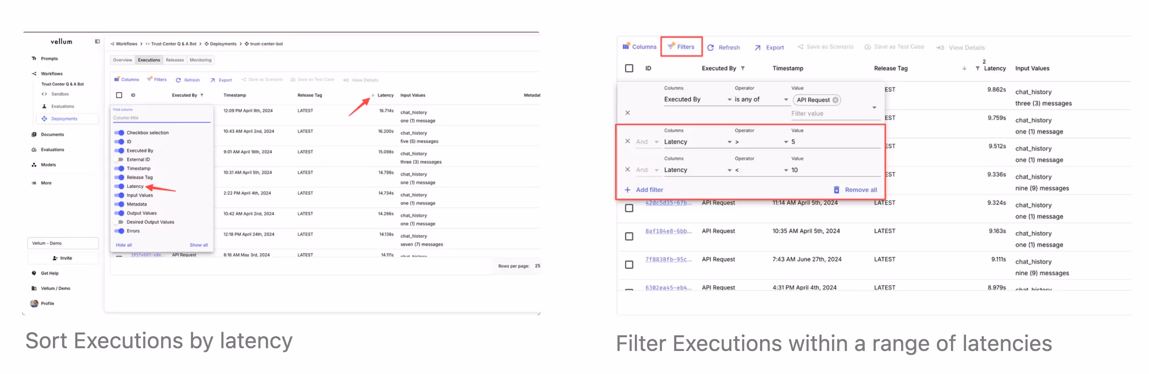Sort by Latency using left table arrow
The image size is (1149, 374).
[373, 95]
